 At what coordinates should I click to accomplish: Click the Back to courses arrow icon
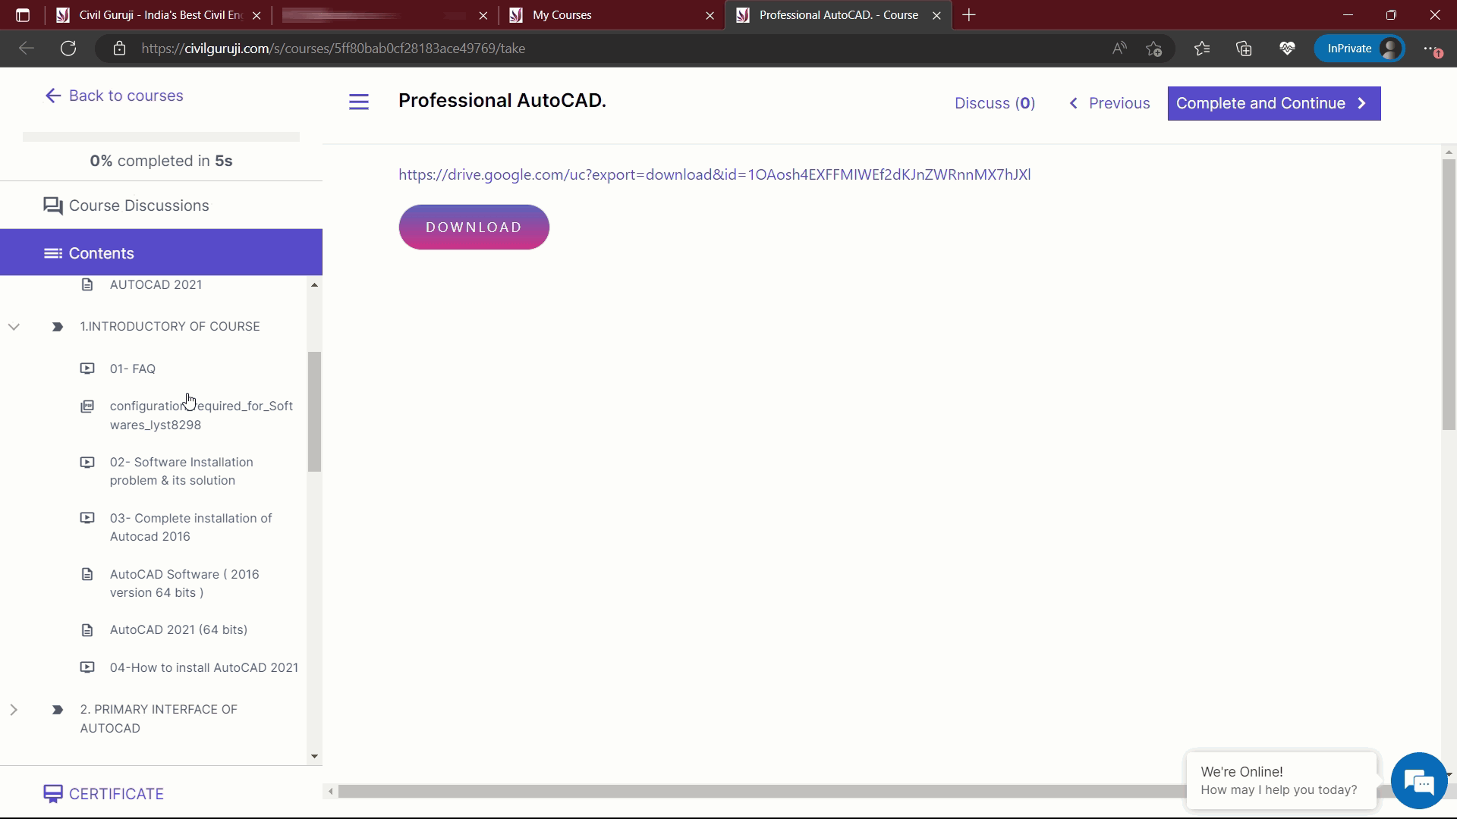point(52,96)
